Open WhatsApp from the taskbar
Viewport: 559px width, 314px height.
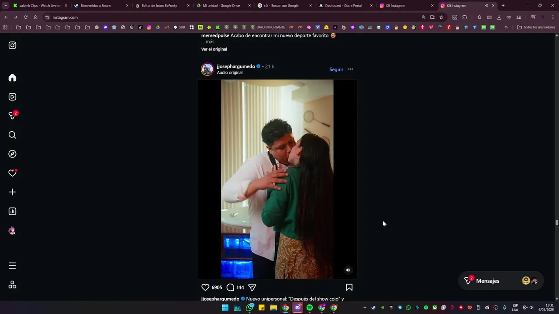click(250, 308)
